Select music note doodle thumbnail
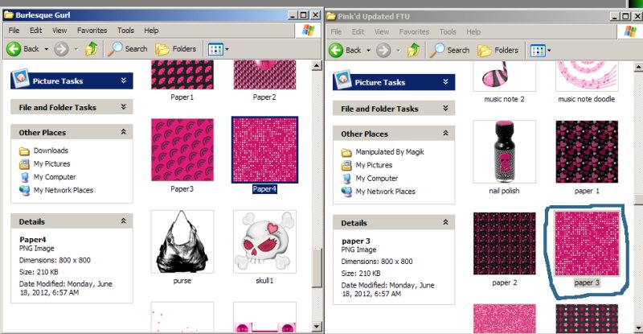643x334 pixels. 587,76
